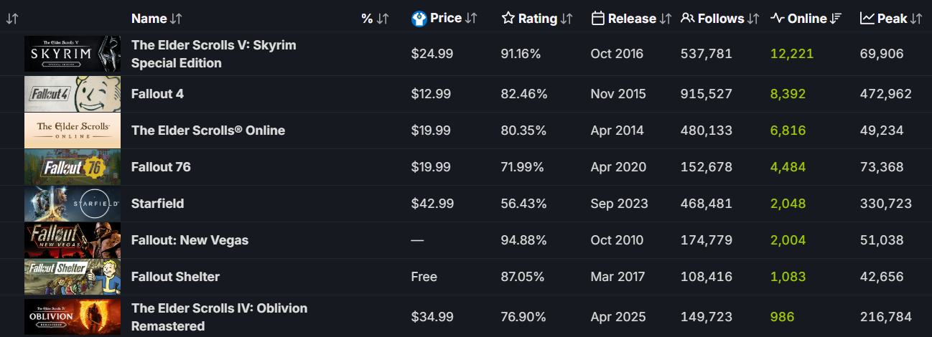The image size is (932, 337).
Task: Click the Online pulse icon
Action: [777, 19]
